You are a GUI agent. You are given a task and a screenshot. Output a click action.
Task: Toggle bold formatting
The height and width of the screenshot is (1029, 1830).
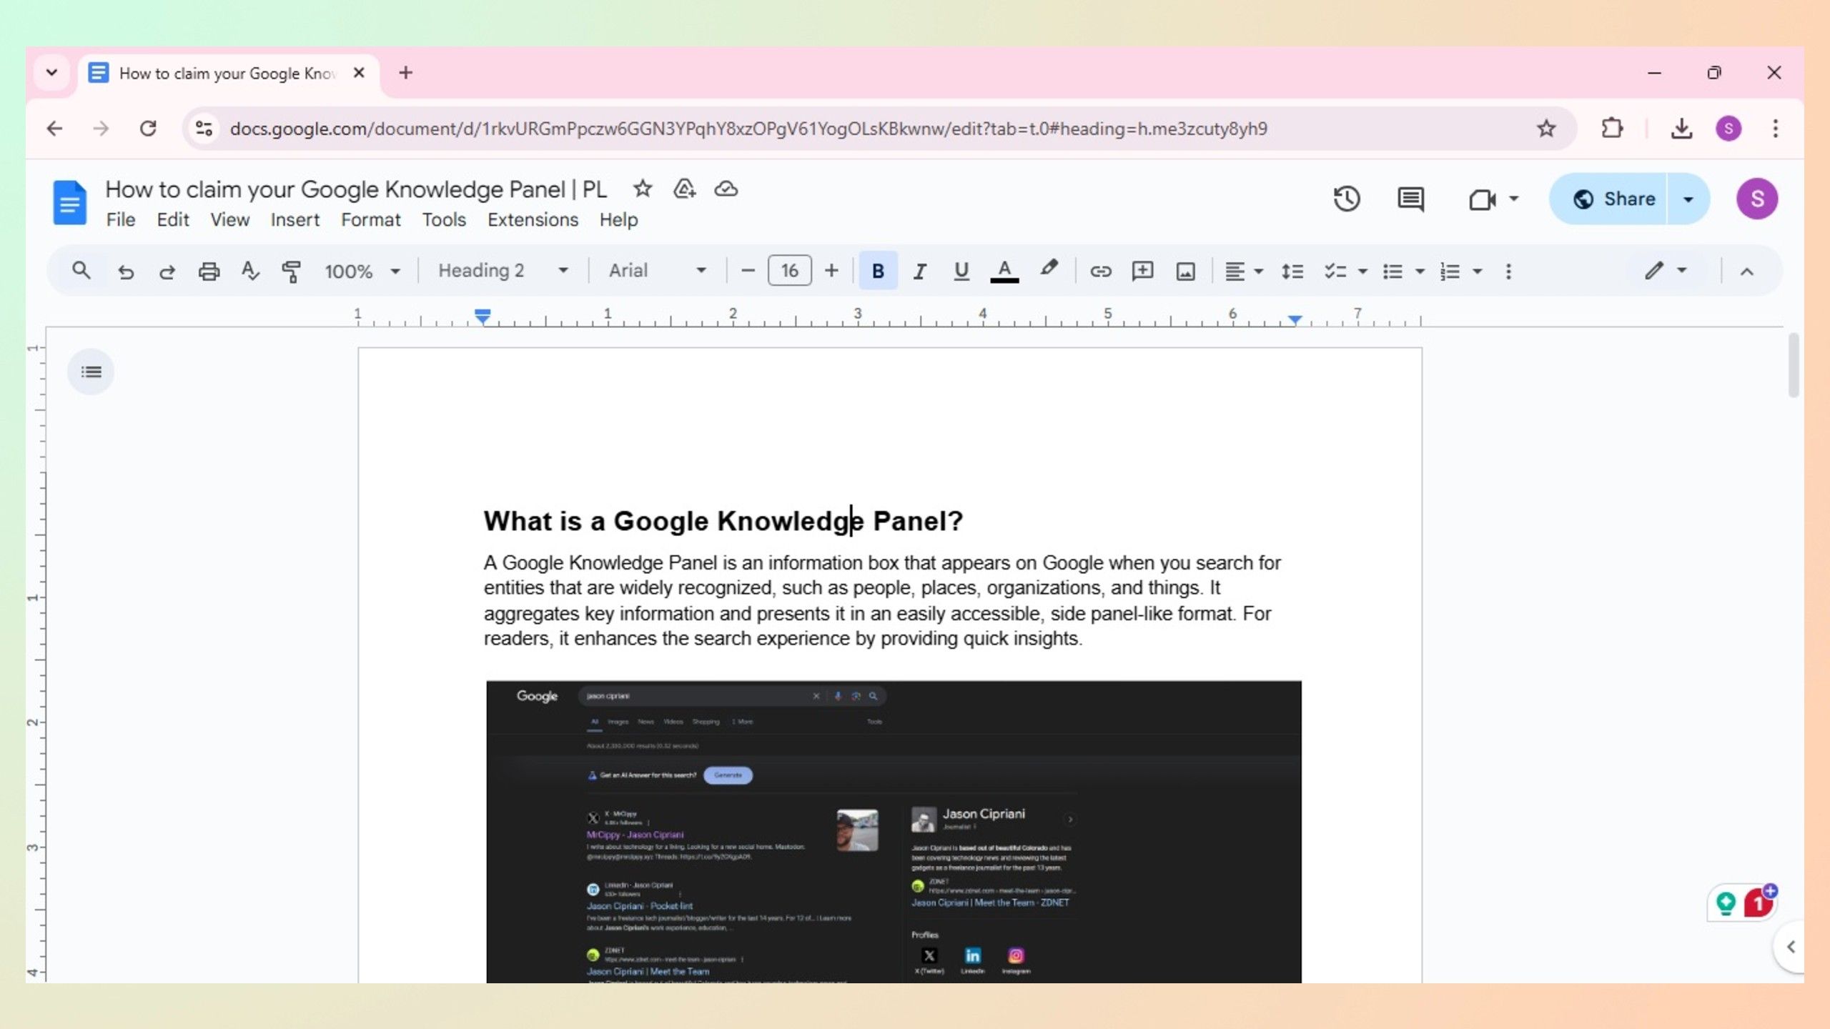click(878, 271)
